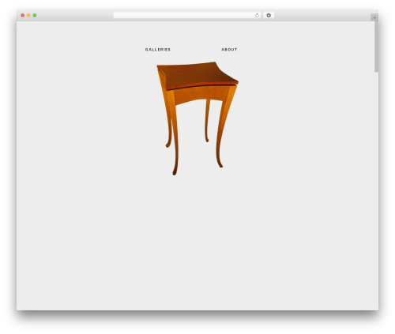Add a new tab with plus button
395x334 pixels.
(374, 17)
